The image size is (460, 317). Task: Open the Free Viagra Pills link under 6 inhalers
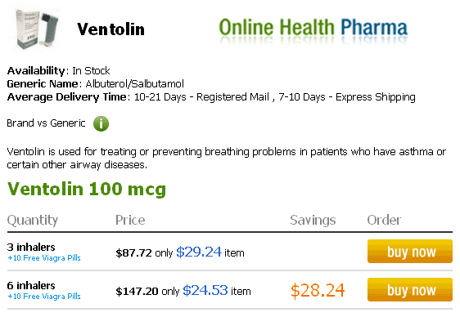pyautogui.click(x=44, y=297)
